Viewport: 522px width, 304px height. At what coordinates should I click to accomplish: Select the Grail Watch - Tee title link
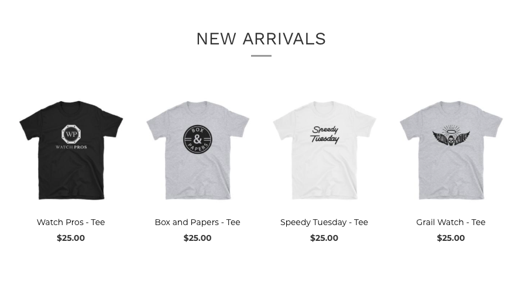click(451, 222)
